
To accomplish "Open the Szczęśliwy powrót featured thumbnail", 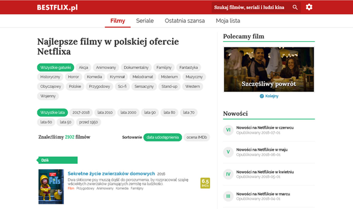I will (x=269, y=69).
